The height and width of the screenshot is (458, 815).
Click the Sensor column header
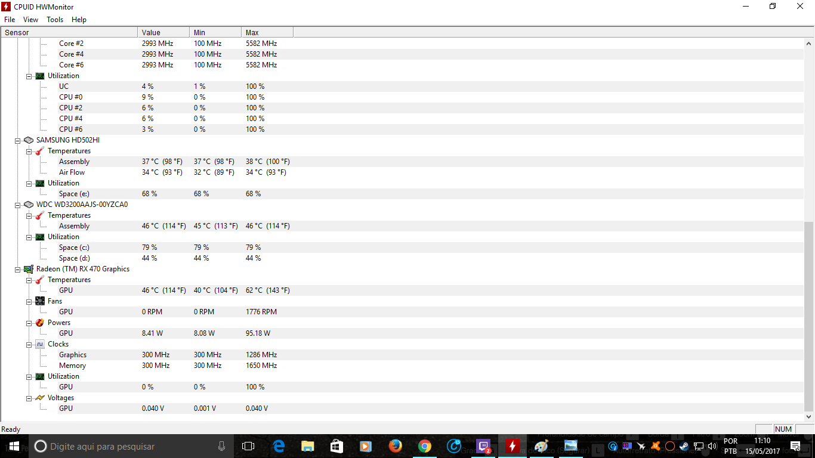pyautogui.click(x=69, y=33)
